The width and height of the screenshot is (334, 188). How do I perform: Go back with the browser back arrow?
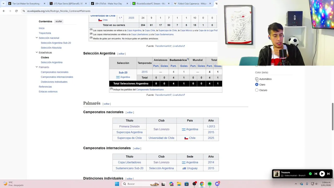tap(4, 11)
